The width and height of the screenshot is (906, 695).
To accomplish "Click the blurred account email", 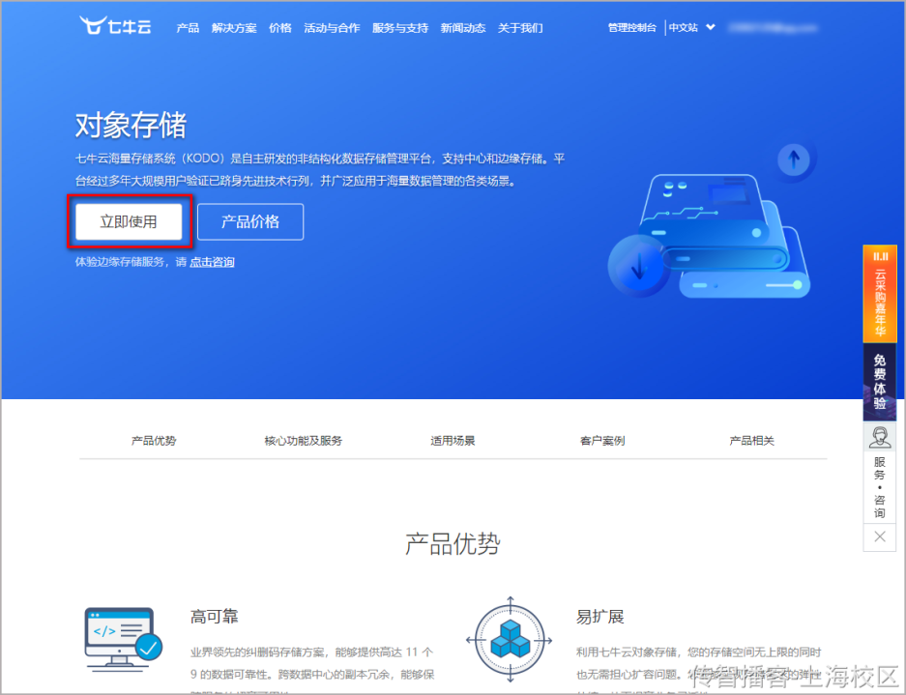I will pos(773,27).
